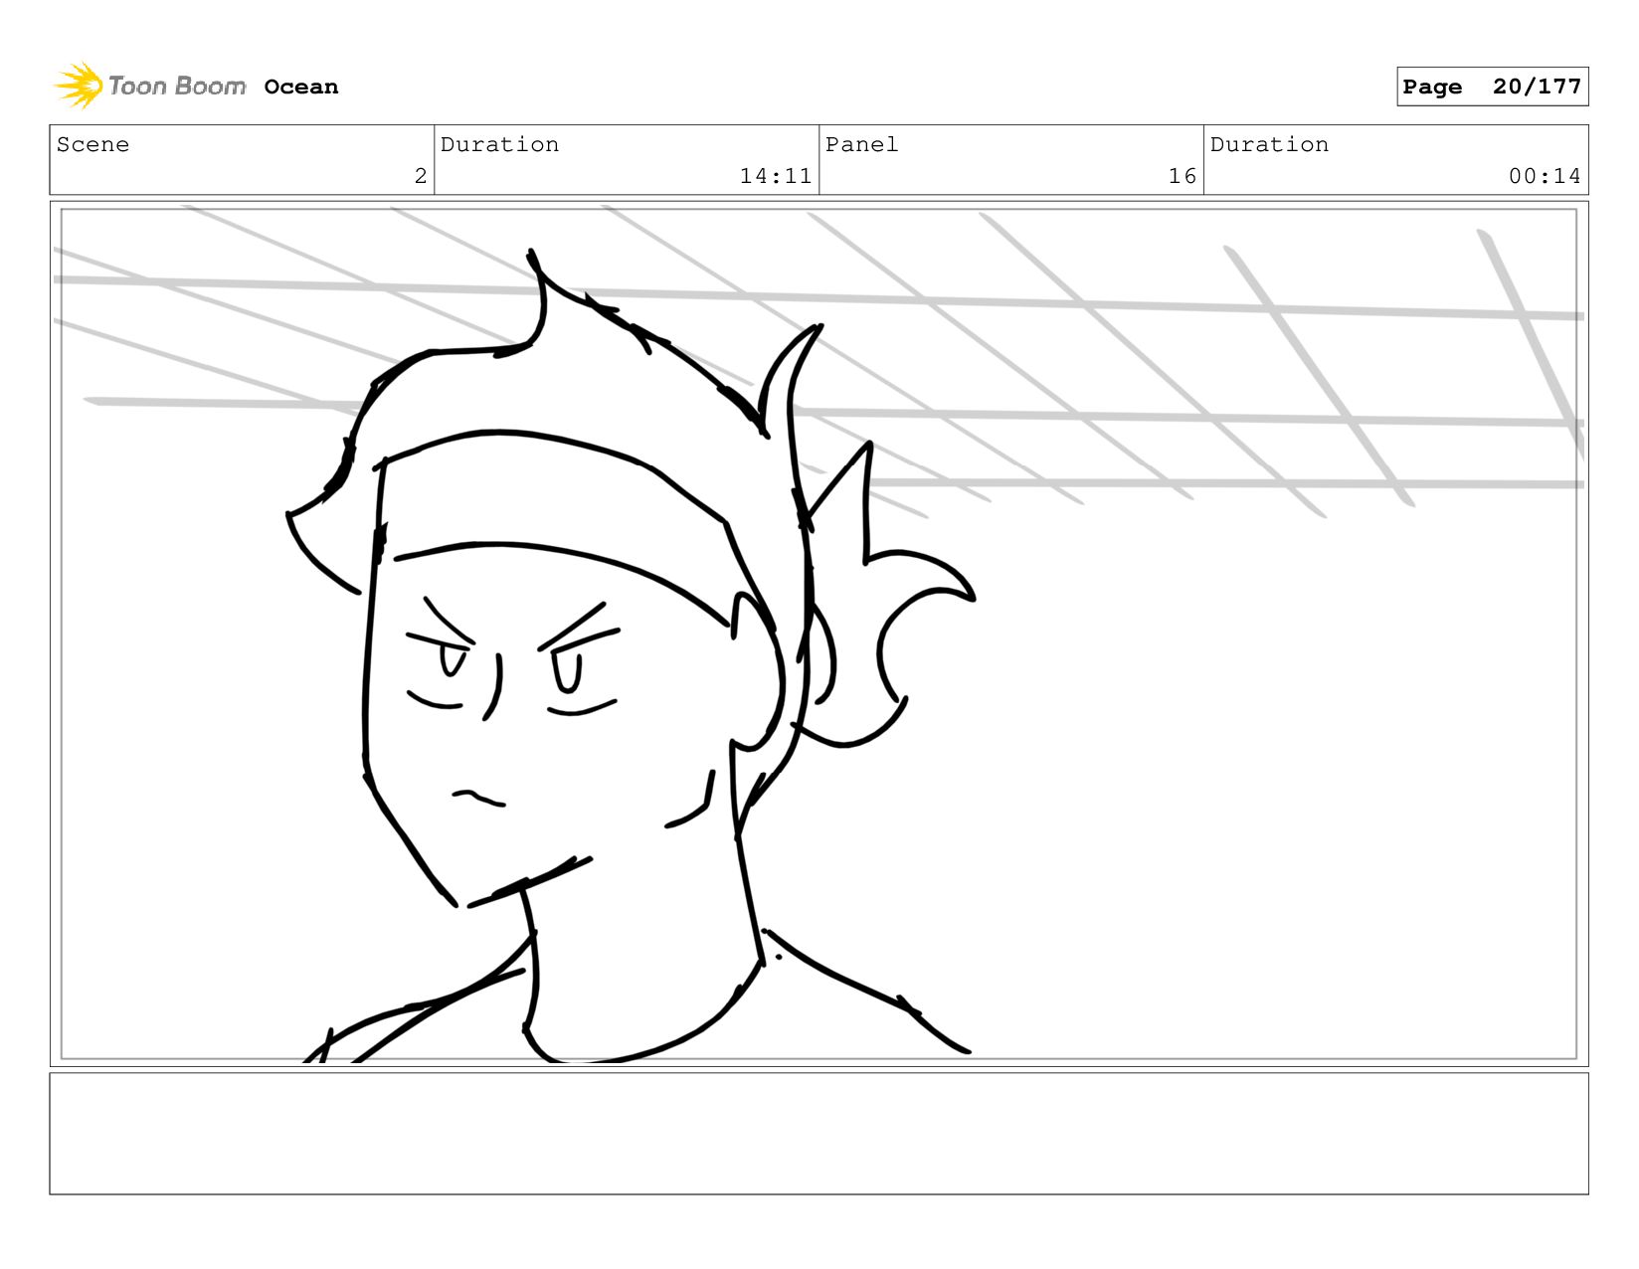Click the 'Toon Boom' wordmark text
This screenshot has height=1269, width=1639.
[x=177, y=87]
